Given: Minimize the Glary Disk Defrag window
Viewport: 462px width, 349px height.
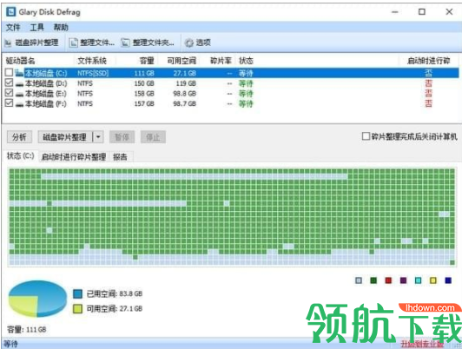Looking at the screenshot, I should 395,12.
